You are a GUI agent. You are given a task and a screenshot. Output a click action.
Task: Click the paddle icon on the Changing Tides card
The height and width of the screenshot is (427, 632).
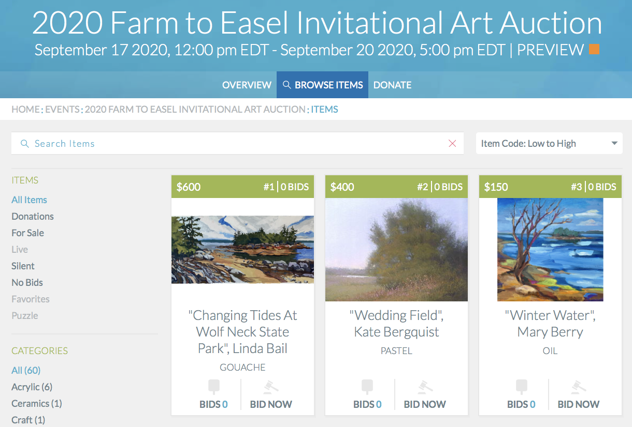pyautogui.click(x=213, y=387)
